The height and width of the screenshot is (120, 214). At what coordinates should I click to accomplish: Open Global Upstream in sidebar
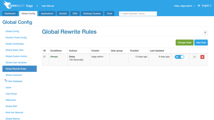[x=14, y=75]
